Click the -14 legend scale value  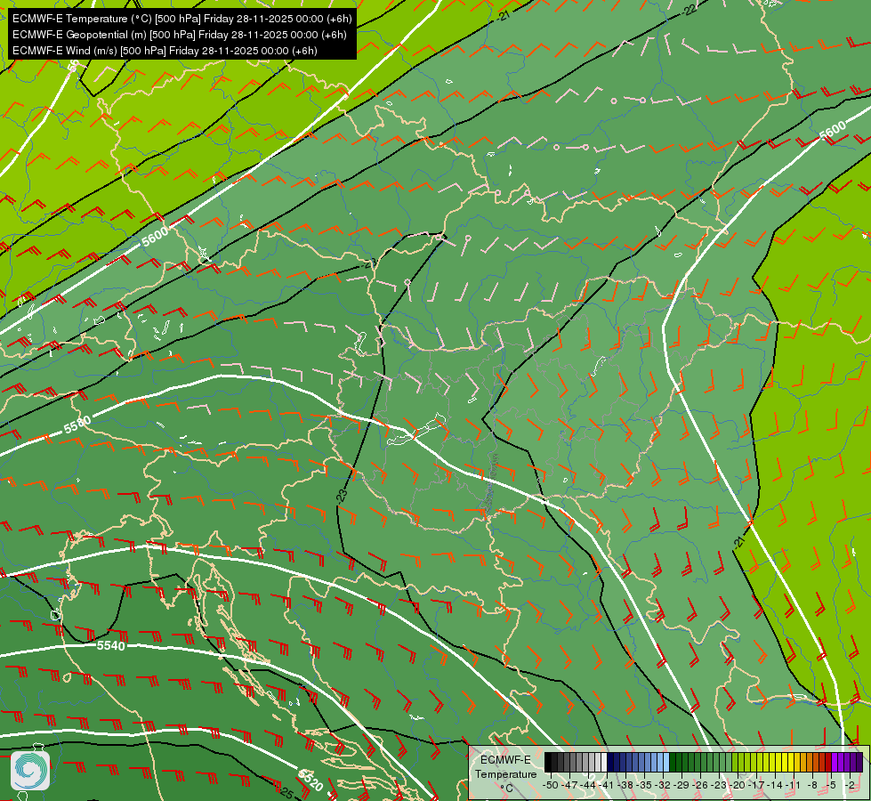[775, 785]
